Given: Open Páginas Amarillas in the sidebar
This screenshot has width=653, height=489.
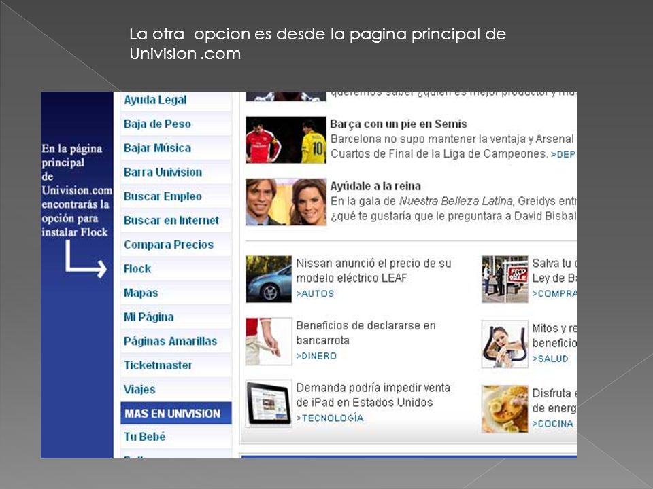Looking at the screenshot, I should click(x=170, y=341).
